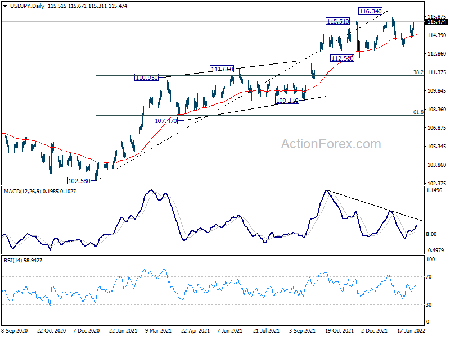Click the 7 Dec 2020 date label
The height and width of the screenshot is (337, 450).
87,331
